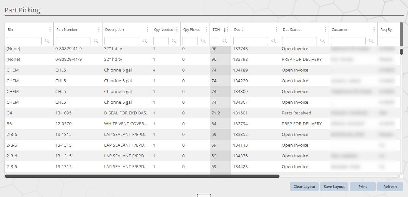Click the Qty Needed filter search icon
This screenshot has width=408, height=197.
(x=174, y=41)
